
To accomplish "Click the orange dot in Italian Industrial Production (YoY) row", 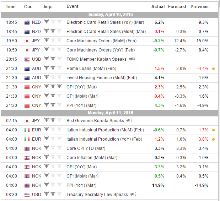I will coord(213,139).
